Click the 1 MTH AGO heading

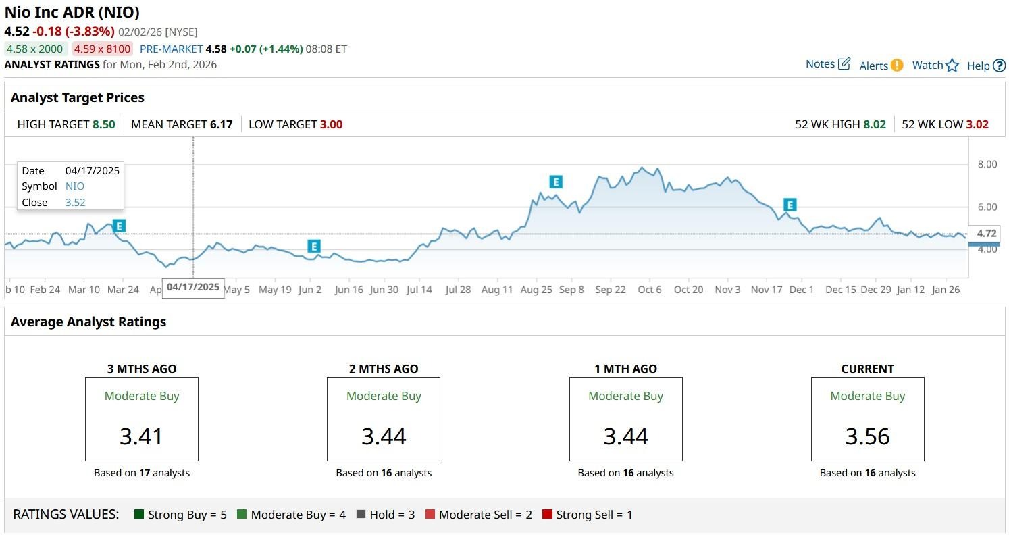[625, 369]
